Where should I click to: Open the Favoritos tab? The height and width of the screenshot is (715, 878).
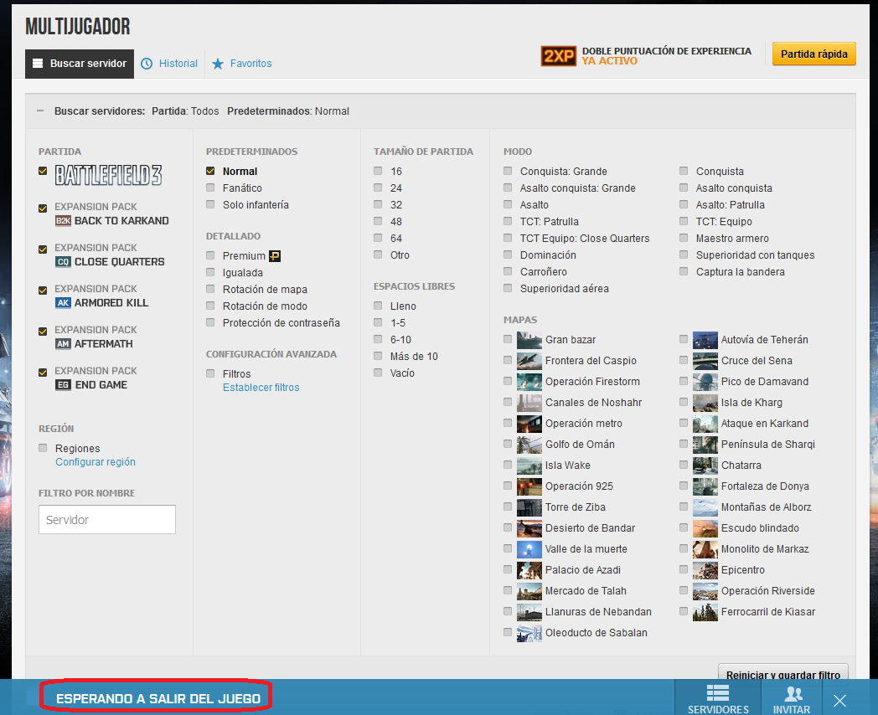(x=242, y=64)
